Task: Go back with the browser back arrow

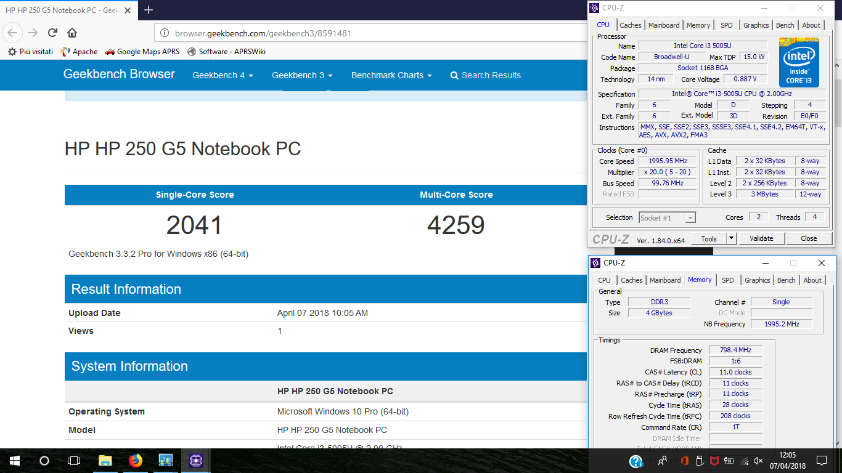Action: (13, 33)
